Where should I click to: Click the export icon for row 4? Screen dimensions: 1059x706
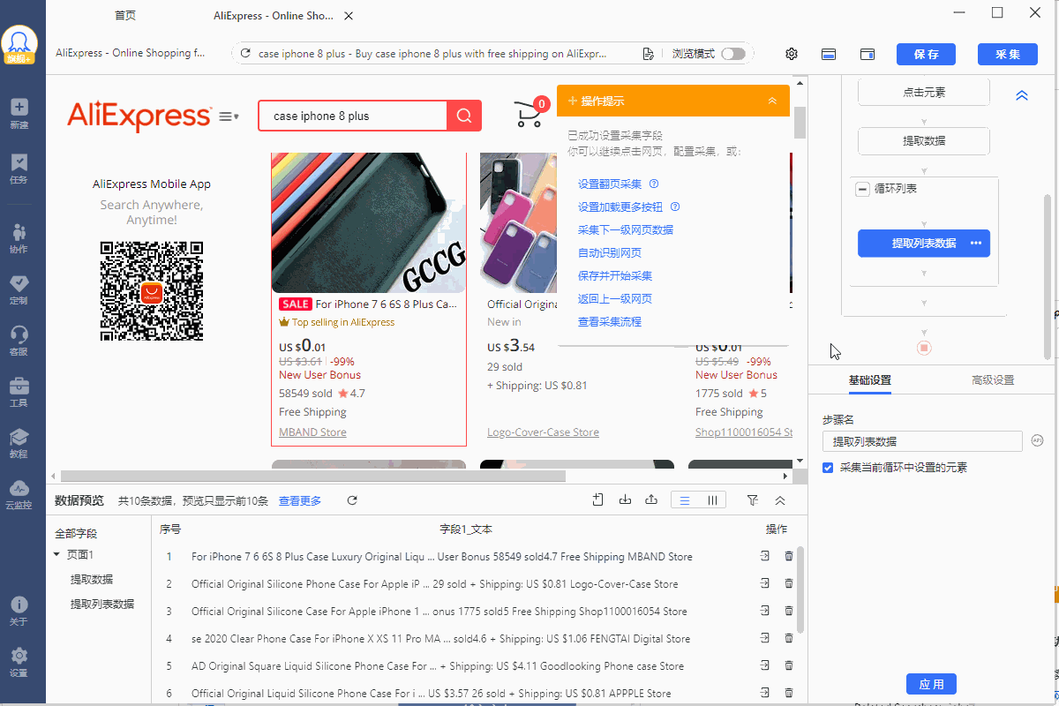click(764, 638)
